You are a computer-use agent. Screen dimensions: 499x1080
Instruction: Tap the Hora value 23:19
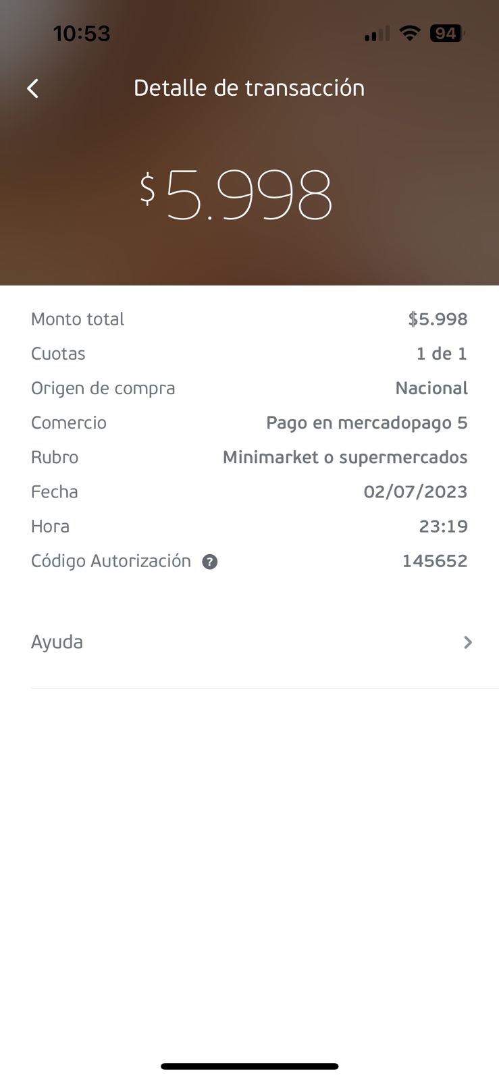tap(443, 526)
